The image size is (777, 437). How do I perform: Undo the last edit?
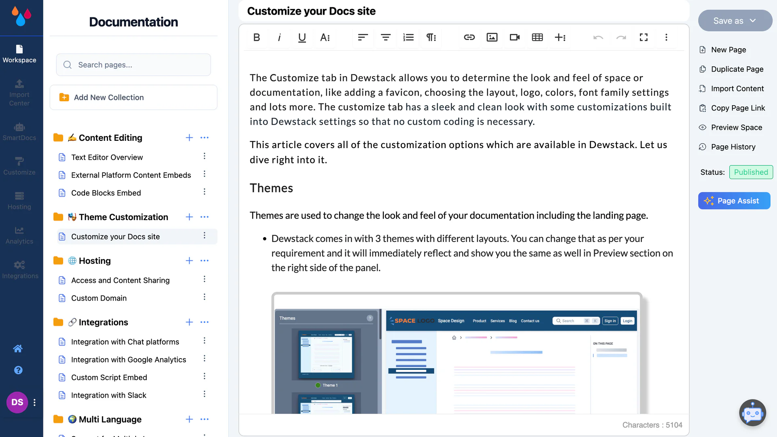(599, 37)
